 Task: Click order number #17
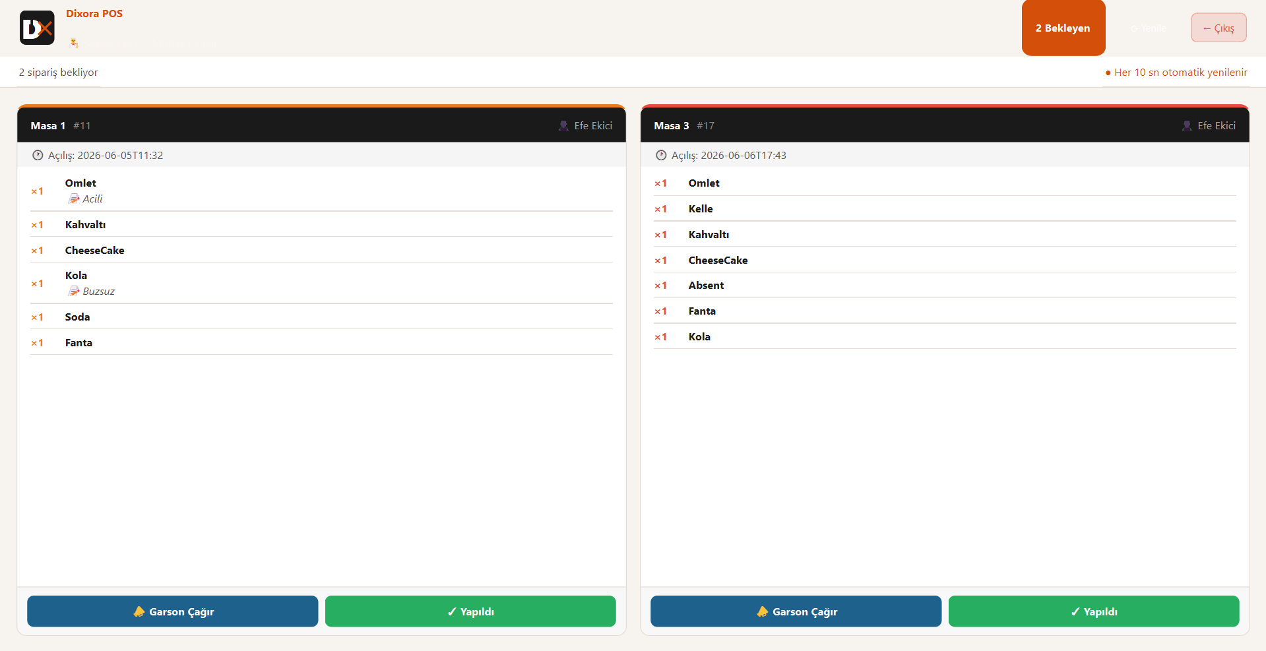705,125
